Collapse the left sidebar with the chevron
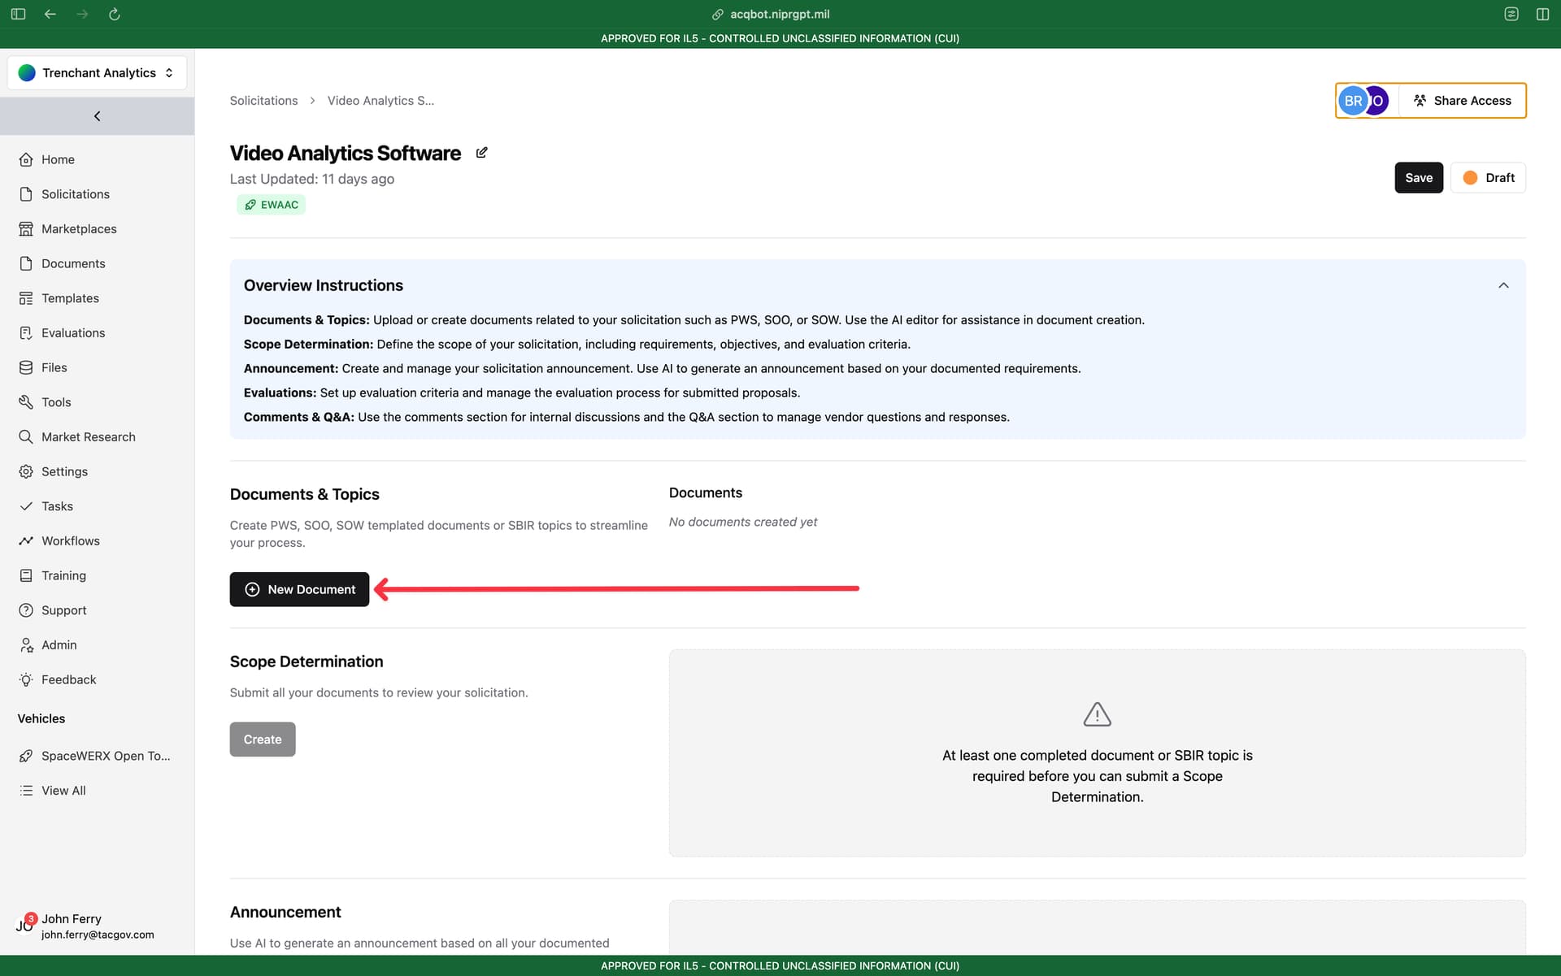This screenshot has width=1561, height=976. pyautogui.click(x=98, y=116)
